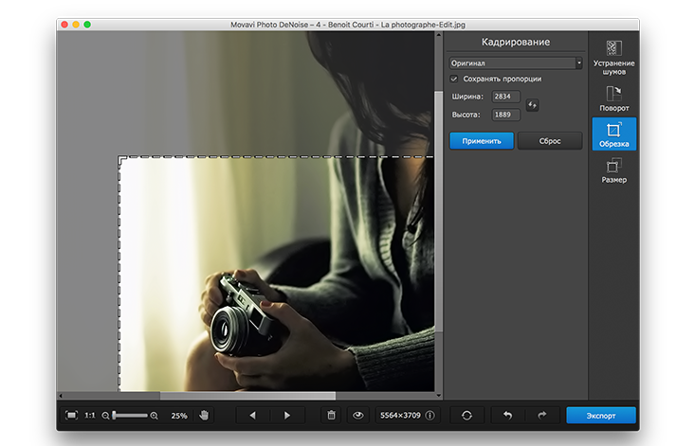Screen dimensions: 695x446
Task: Show image info next to 5564×3709
Action: (x=430, y=416)
